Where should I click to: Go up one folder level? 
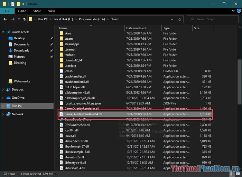click(x=24, y=19)
